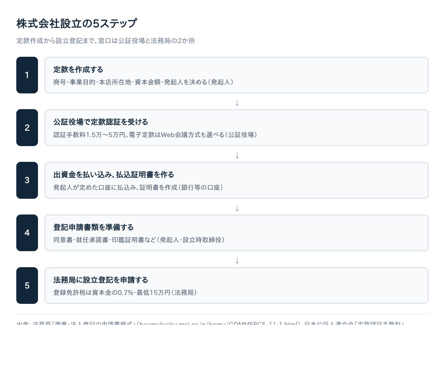Click the step title 登記申請書類を準備する
The width and height of the screenshot is (445, 372).
[x=94, y=227]
